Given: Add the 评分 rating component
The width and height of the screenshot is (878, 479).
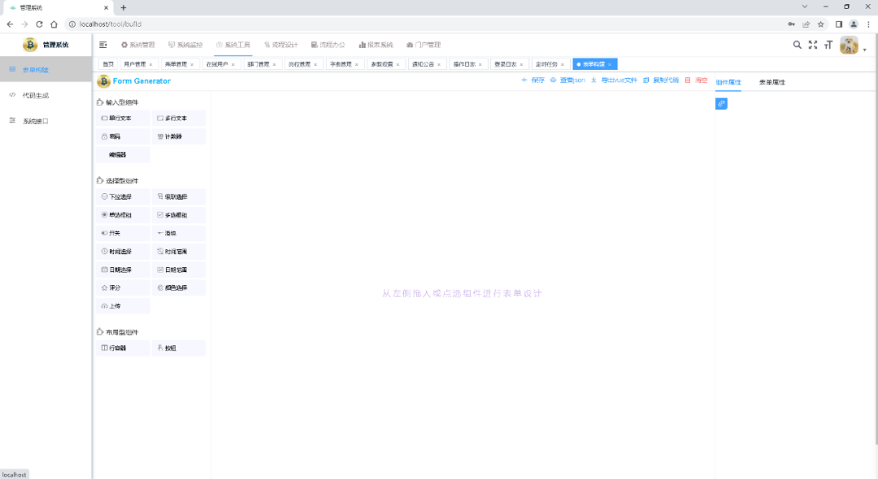Looking at the screenshot, I should click(x=123, y=287).
